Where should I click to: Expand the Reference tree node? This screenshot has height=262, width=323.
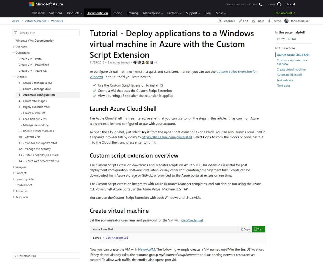point(14,191)
